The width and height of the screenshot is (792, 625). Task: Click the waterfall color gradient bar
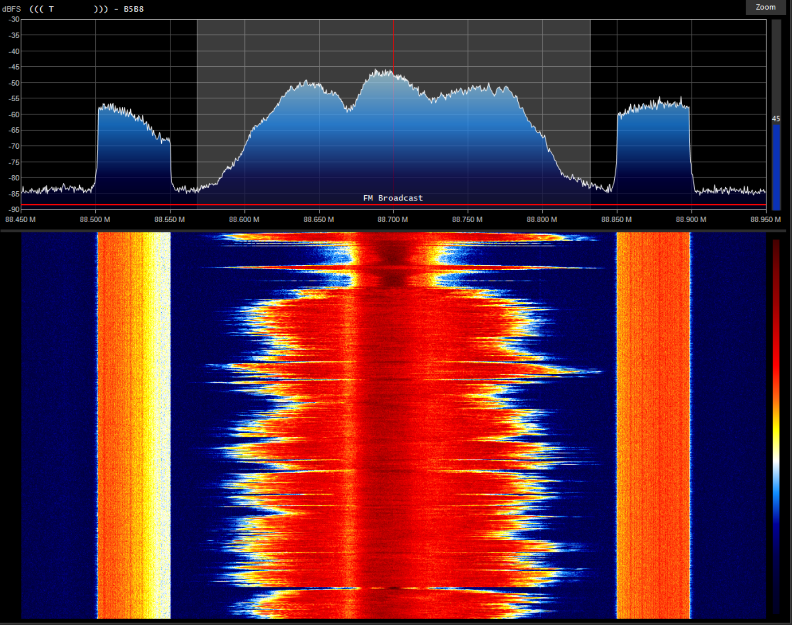click(776, 427)
